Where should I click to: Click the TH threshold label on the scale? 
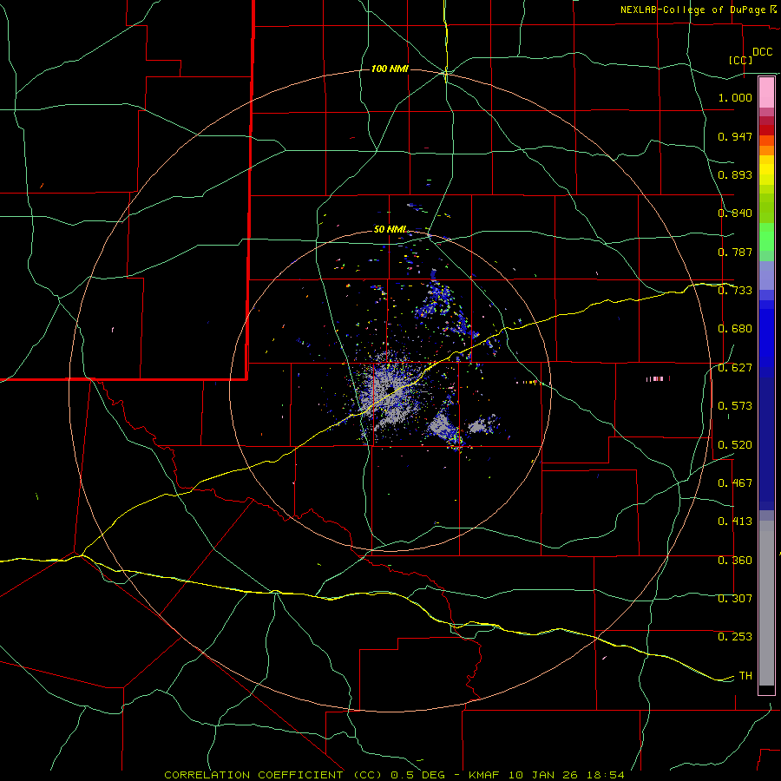[x=745, y=676]
